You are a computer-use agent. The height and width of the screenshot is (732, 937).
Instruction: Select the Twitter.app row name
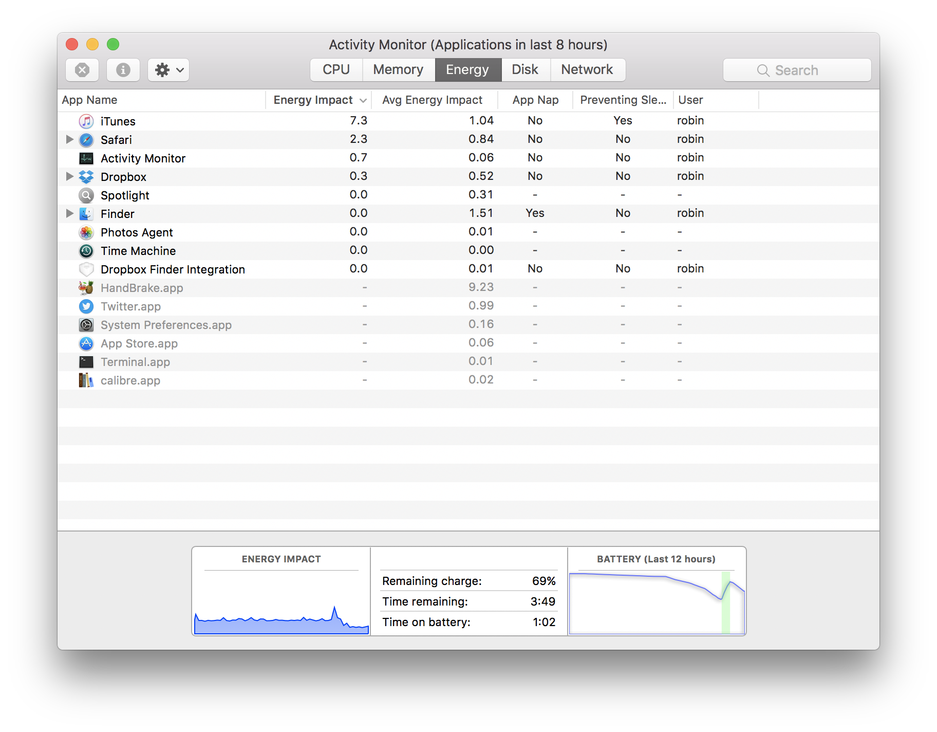[x=130, y=306]
